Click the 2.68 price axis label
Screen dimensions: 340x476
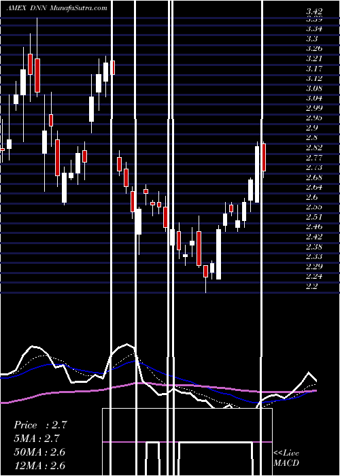click(314, 177)
